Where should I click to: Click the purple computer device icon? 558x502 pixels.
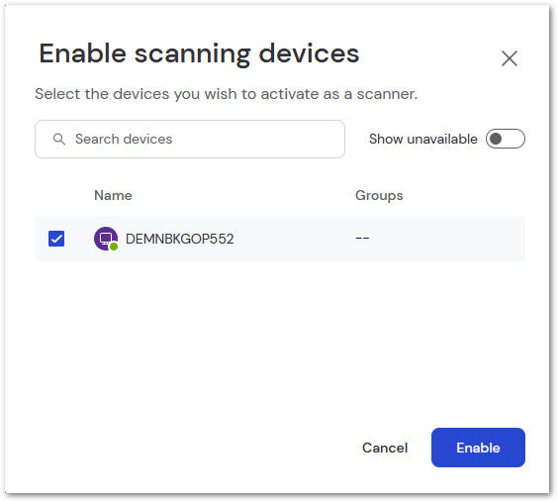pos(105,239)
